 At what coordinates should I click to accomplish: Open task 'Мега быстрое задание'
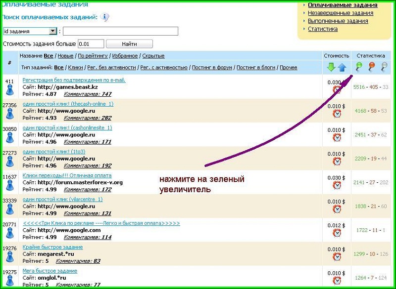[x=50, y=271]
